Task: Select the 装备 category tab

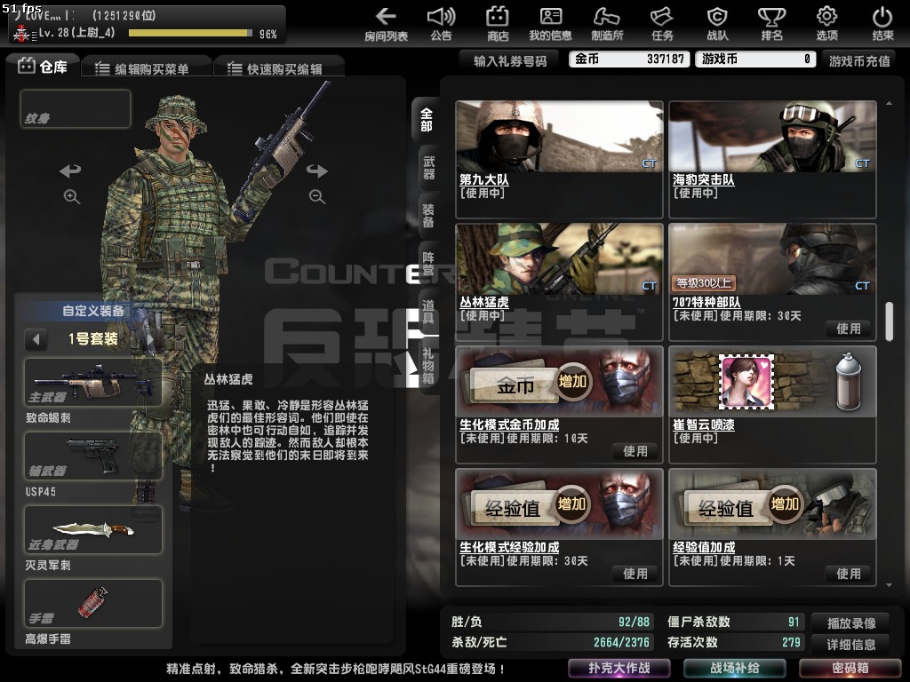Action: [x=428, y=215]
